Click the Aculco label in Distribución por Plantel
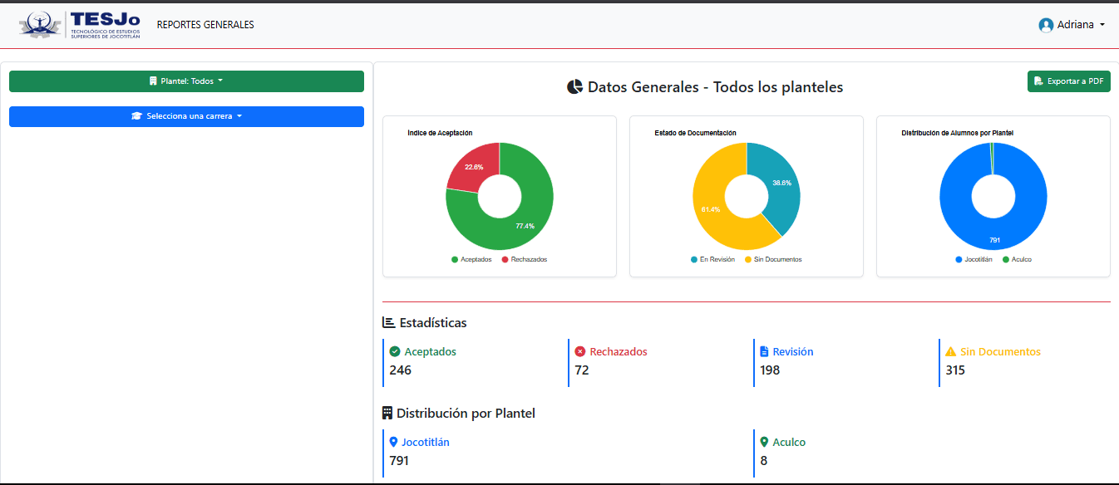1119x485 pixels. tap(789, 442)
